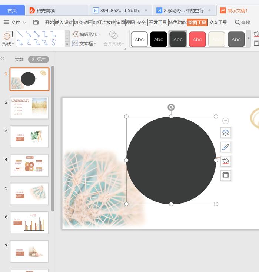Image resolution: width=259 pixels, height=272 pixels.
Task: Open the 编辑形状 dropdown
Action: click(x=86, y=34)
